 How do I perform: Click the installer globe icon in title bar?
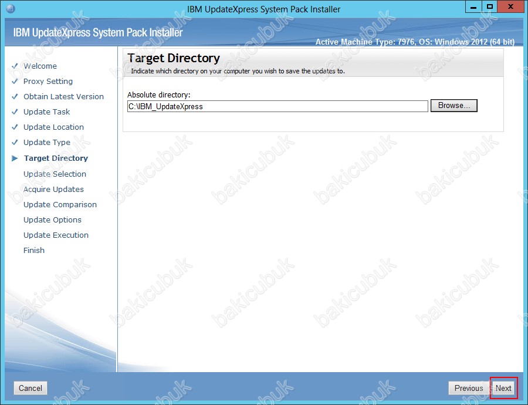[11, 8]
